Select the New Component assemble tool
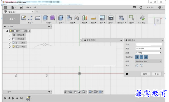 (x=69, y=18)
